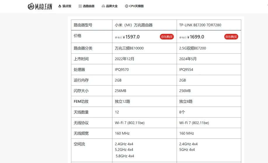The height and width of the screenshot is (163, 268).
Task: Click the 5.2GHz 4x4 line
Action: [124, 150]
